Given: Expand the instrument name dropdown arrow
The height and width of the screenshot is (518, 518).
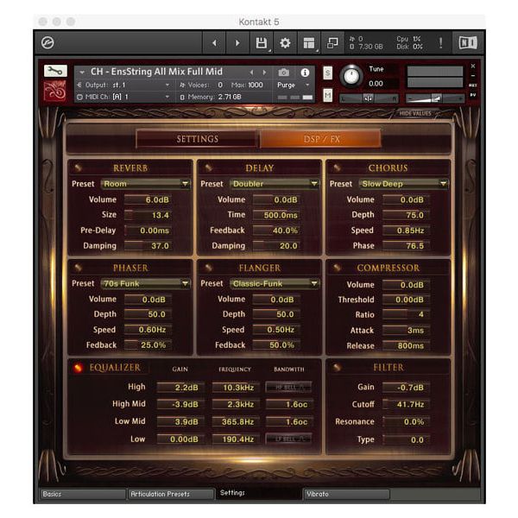Looking at the screenshot, I should coord(82,72).
